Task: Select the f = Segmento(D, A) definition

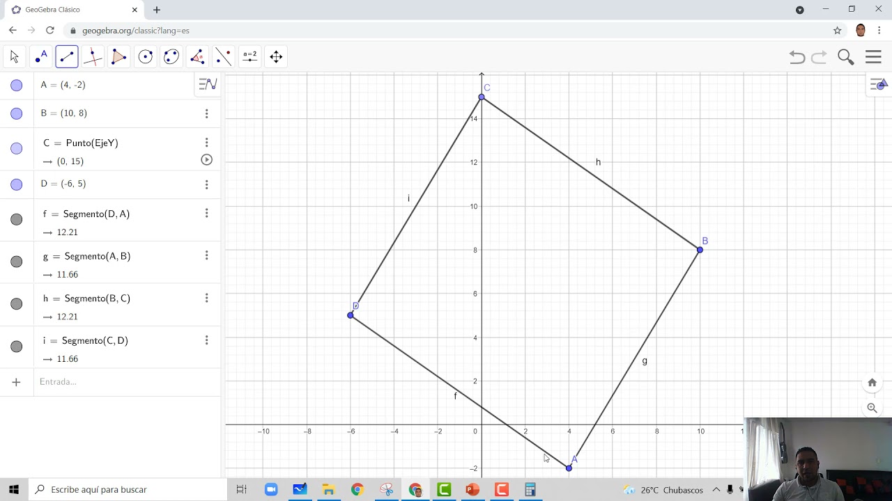Action: click(86, 214)
